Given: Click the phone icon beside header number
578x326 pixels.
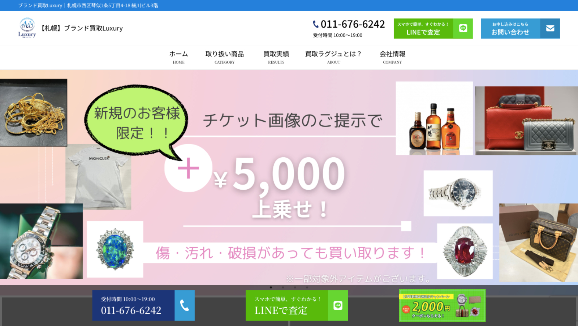Looking at the screenshot, I should [316, 24].
